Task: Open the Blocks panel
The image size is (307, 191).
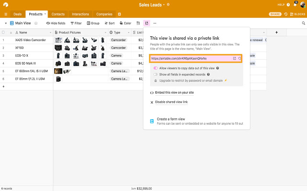Action: [297, 14]
